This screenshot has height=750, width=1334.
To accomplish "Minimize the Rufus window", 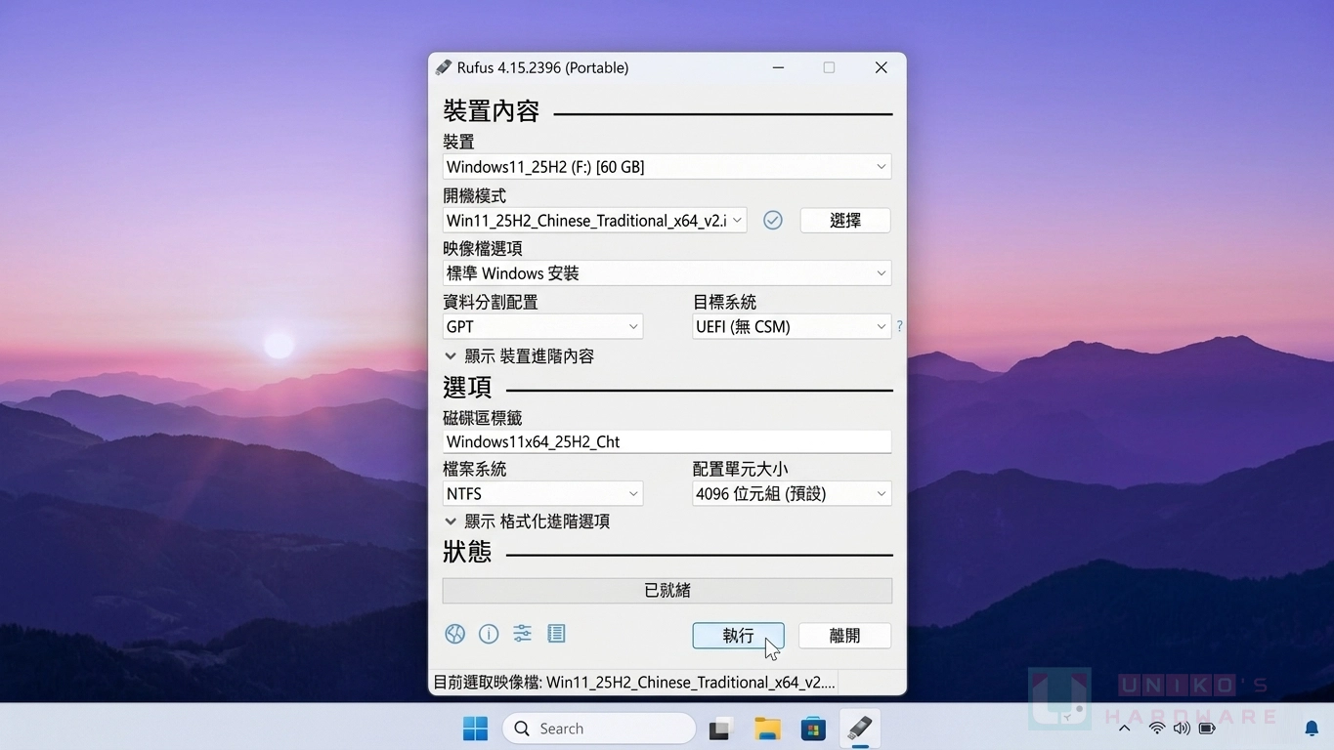I will [x=779, y=67].
